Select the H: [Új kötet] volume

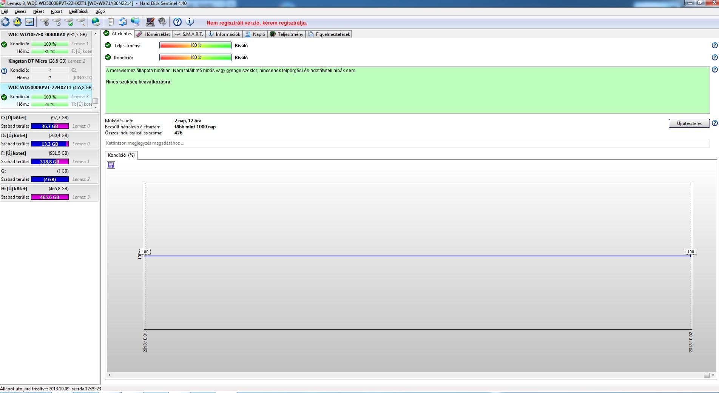(49, 193)
